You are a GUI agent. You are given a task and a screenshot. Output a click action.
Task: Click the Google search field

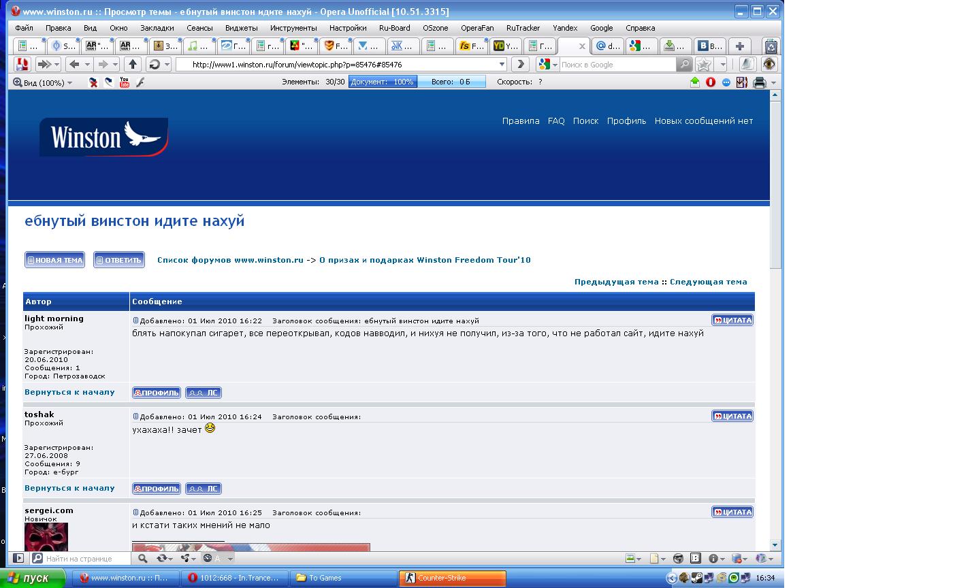tap(617, 64)
